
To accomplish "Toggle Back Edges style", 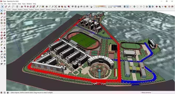I will pyautogui.click(x=137, y=6).
